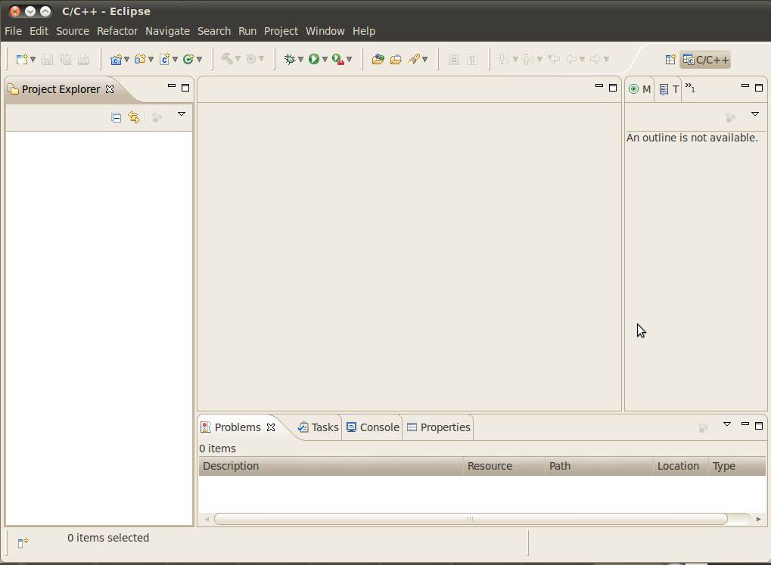Click the Search flashlight icon
Screen dimensions: 771x565
click(x=414, y=60)
